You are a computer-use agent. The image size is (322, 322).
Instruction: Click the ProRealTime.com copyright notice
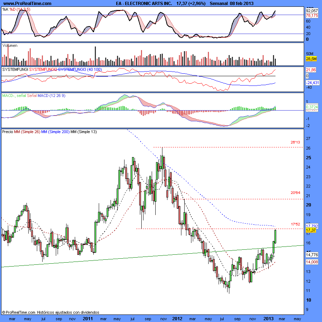[x=51, y=312]
